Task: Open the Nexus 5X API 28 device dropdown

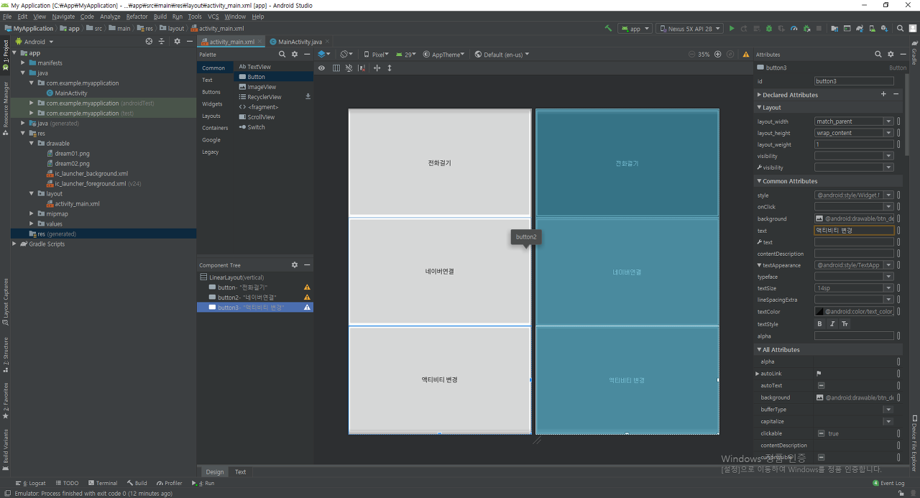Action: (689, 29)
